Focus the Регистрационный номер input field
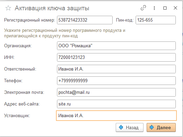The width and height of the screenshot is (183, 137). coord(85,20)
